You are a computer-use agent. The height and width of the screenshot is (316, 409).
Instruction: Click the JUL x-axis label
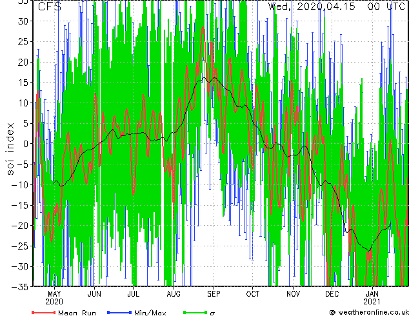pos(133,294)
